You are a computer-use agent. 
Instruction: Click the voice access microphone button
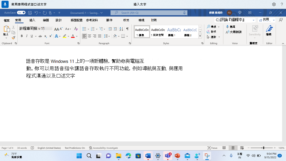5,4
